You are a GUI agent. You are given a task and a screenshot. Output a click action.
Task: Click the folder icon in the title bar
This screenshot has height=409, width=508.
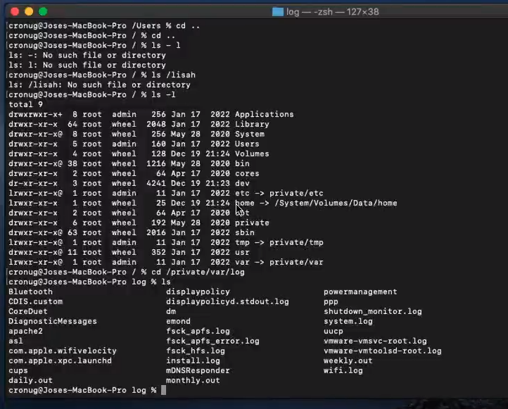coord(278,12)
